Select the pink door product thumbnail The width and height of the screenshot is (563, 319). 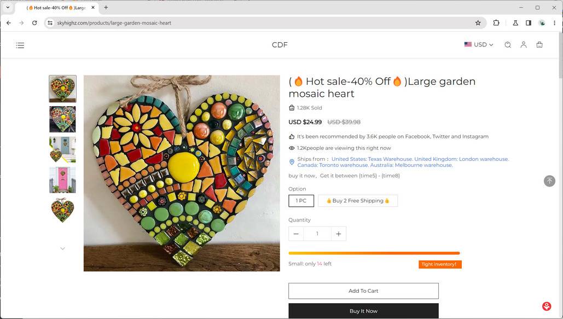pyautogui.click(x=62, y=180)
